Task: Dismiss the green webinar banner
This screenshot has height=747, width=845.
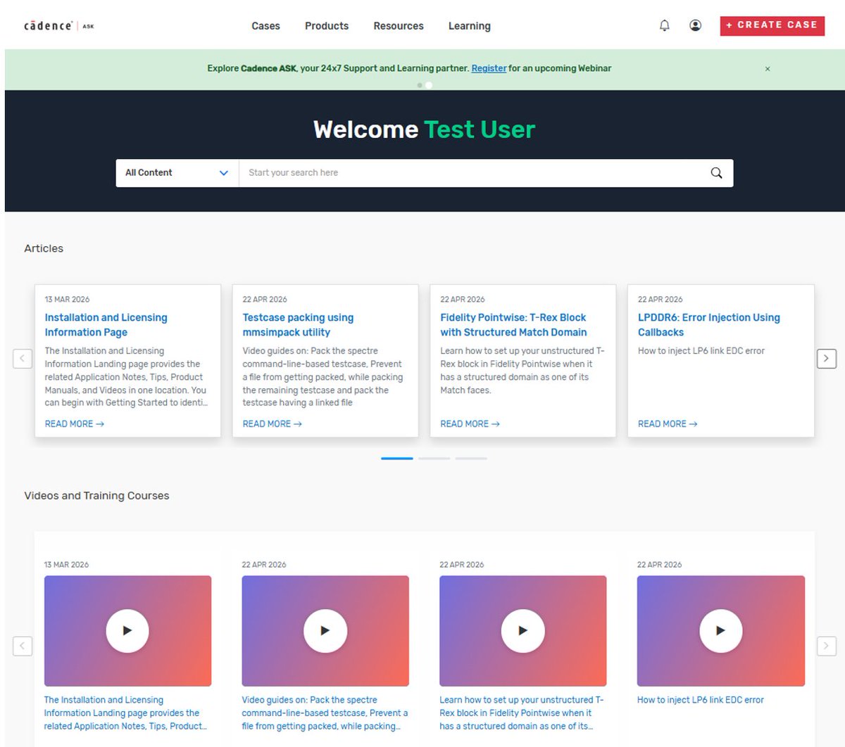Action: [768, 69]
